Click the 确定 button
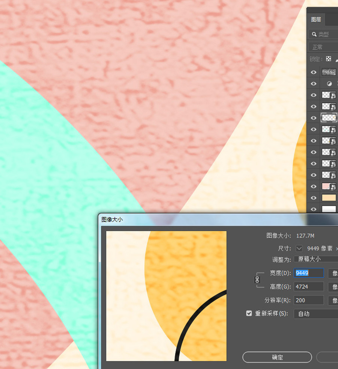Image resolution: width=338 pixels, height=369 pixels. point(277,357)
